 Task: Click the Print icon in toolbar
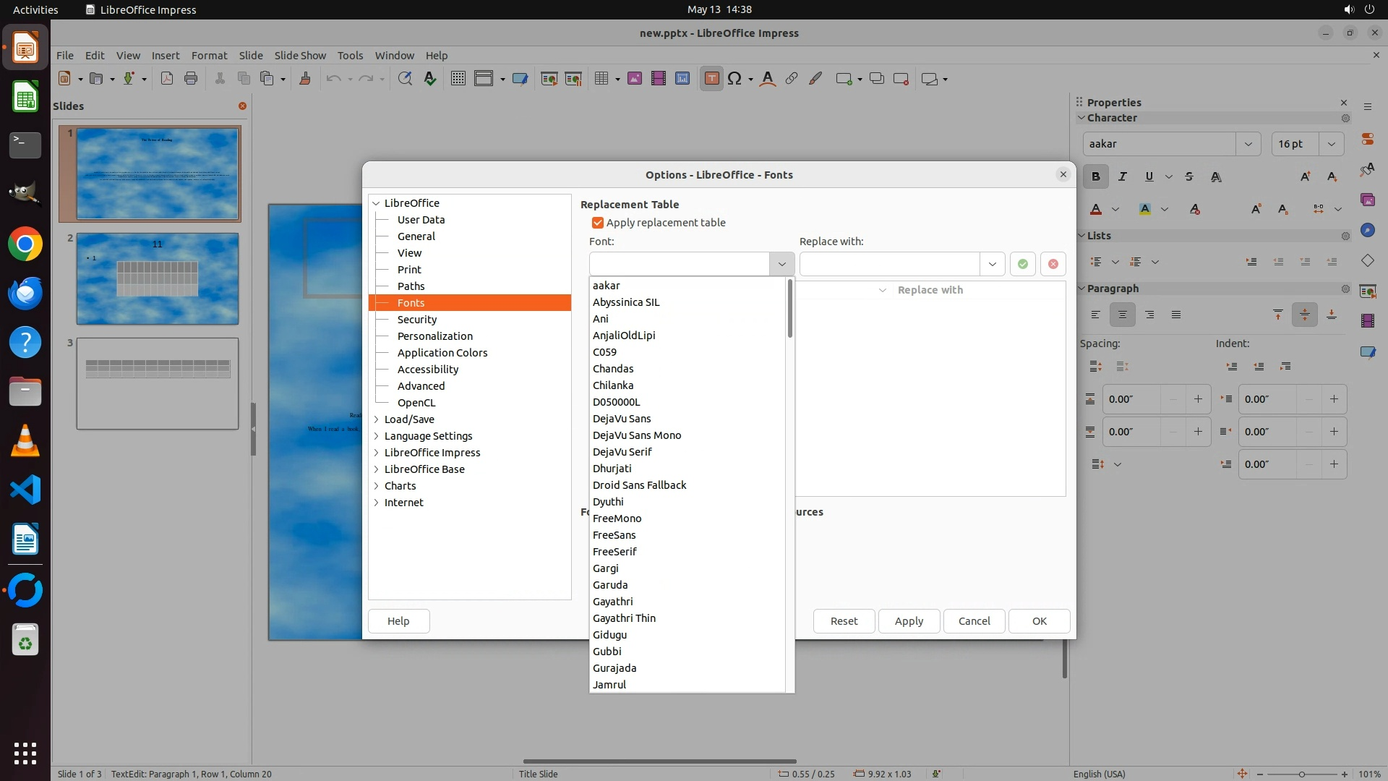click(191, 79)
